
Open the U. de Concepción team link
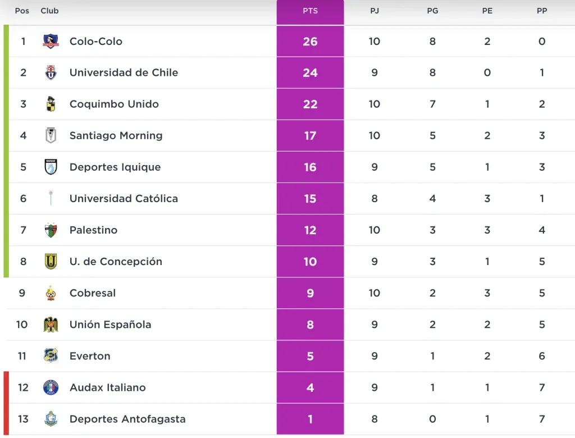click(116, 262)
